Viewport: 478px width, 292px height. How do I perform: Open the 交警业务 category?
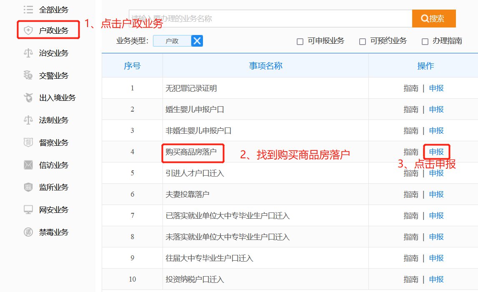[54, 75]
